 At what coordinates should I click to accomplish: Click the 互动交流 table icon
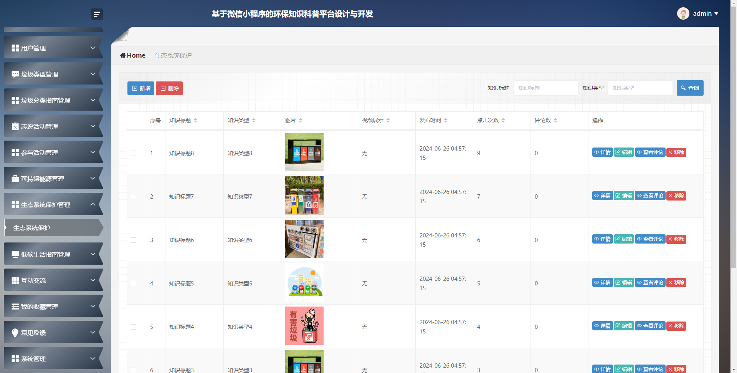point(15,280)
